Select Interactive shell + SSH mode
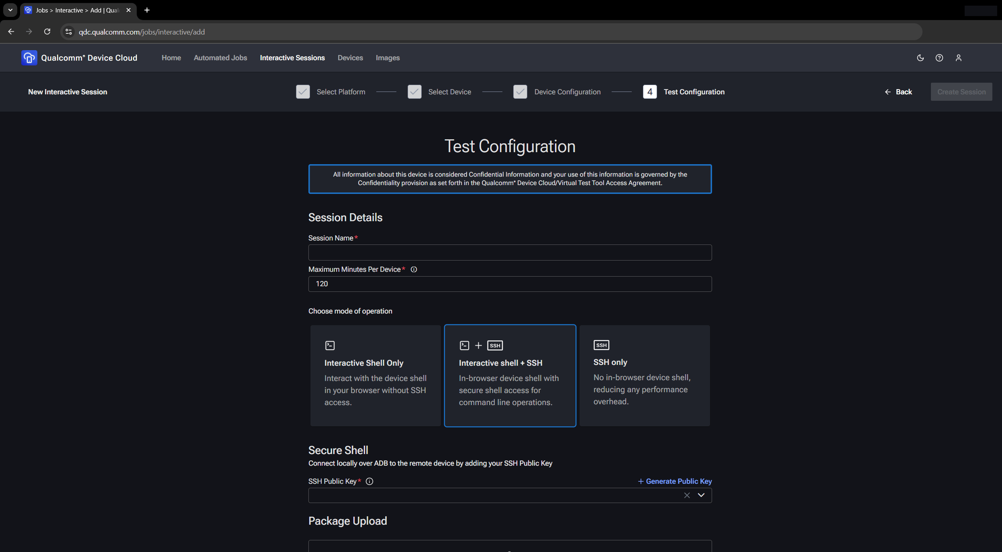Viewport: 1002px width, 552px height. 510,376
